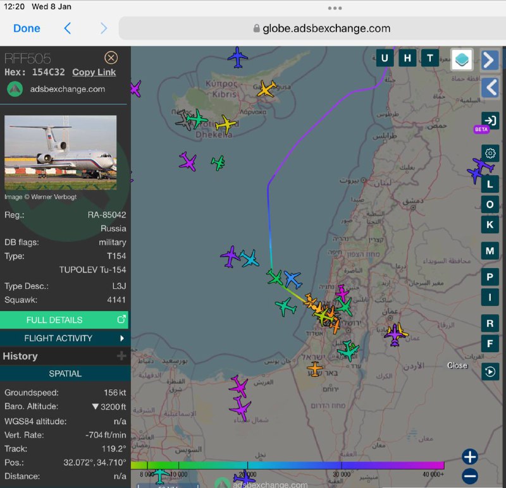Select the SPATIAL section header
Image resolution: width=506 pixels, height=488 pixels.
65,374
